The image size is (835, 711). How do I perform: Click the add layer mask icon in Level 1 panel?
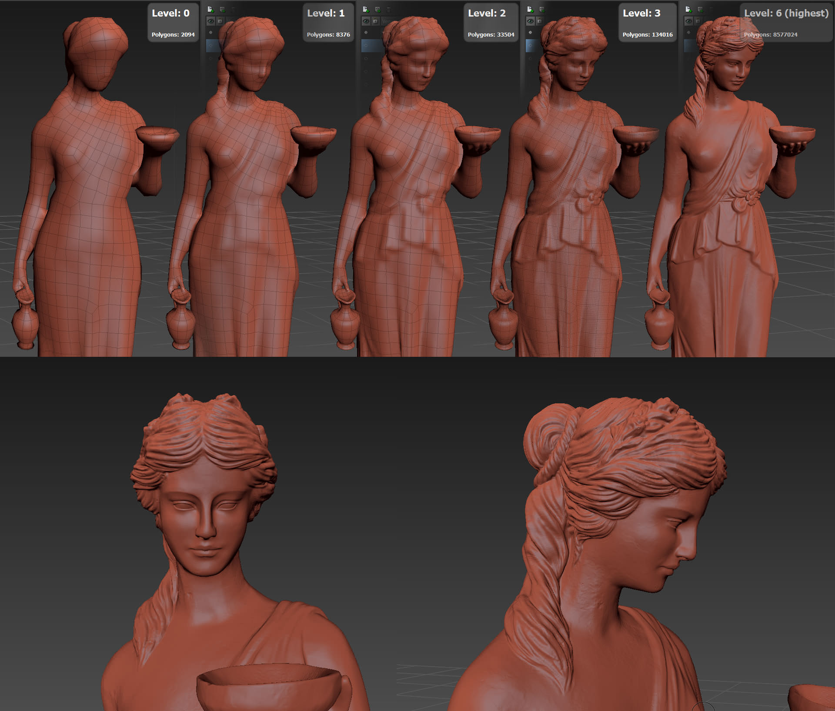pyautogui.click(x=222, y=9)
